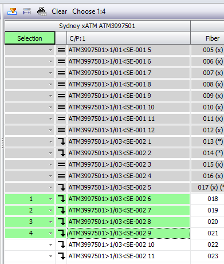Click the bent arrow icon for SE-002 1

(61, 141)
